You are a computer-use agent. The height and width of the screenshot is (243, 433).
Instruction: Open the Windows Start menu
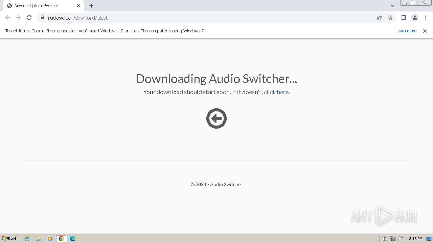click(9, 239)
